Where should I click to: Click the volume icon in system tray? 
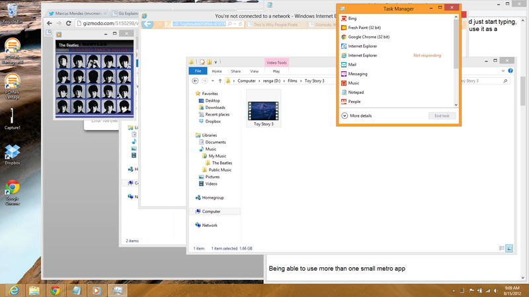[x=495, y=290]
